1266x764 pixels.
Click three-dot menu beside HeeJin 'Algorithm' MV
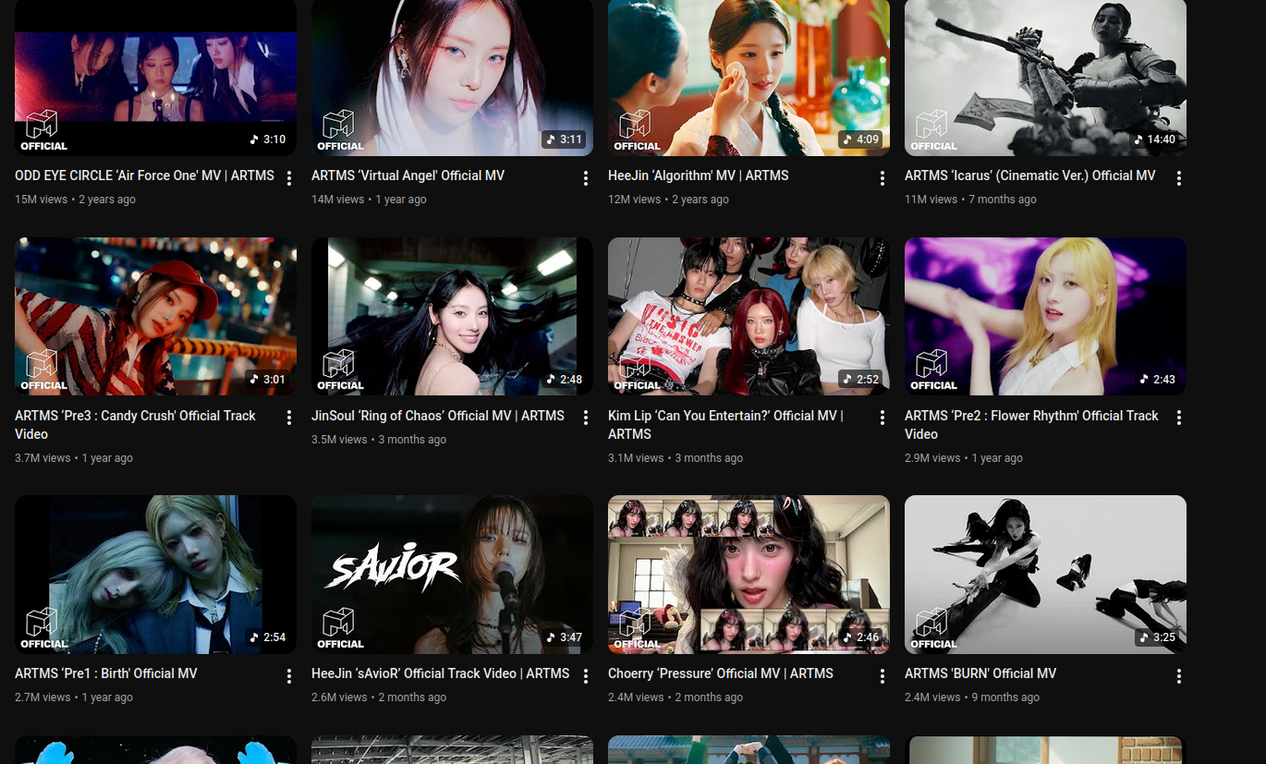click(883, 178)
